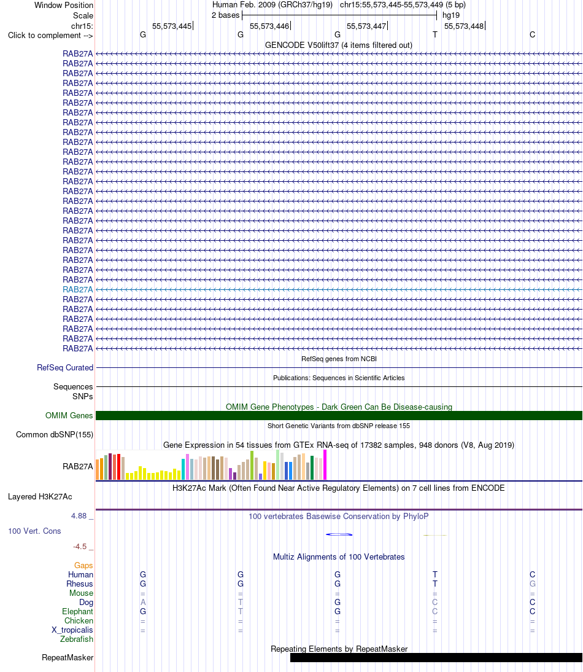583x672 pixels.
Task: Click the blue PhyloP conservation mark
Action: (339, 534)
